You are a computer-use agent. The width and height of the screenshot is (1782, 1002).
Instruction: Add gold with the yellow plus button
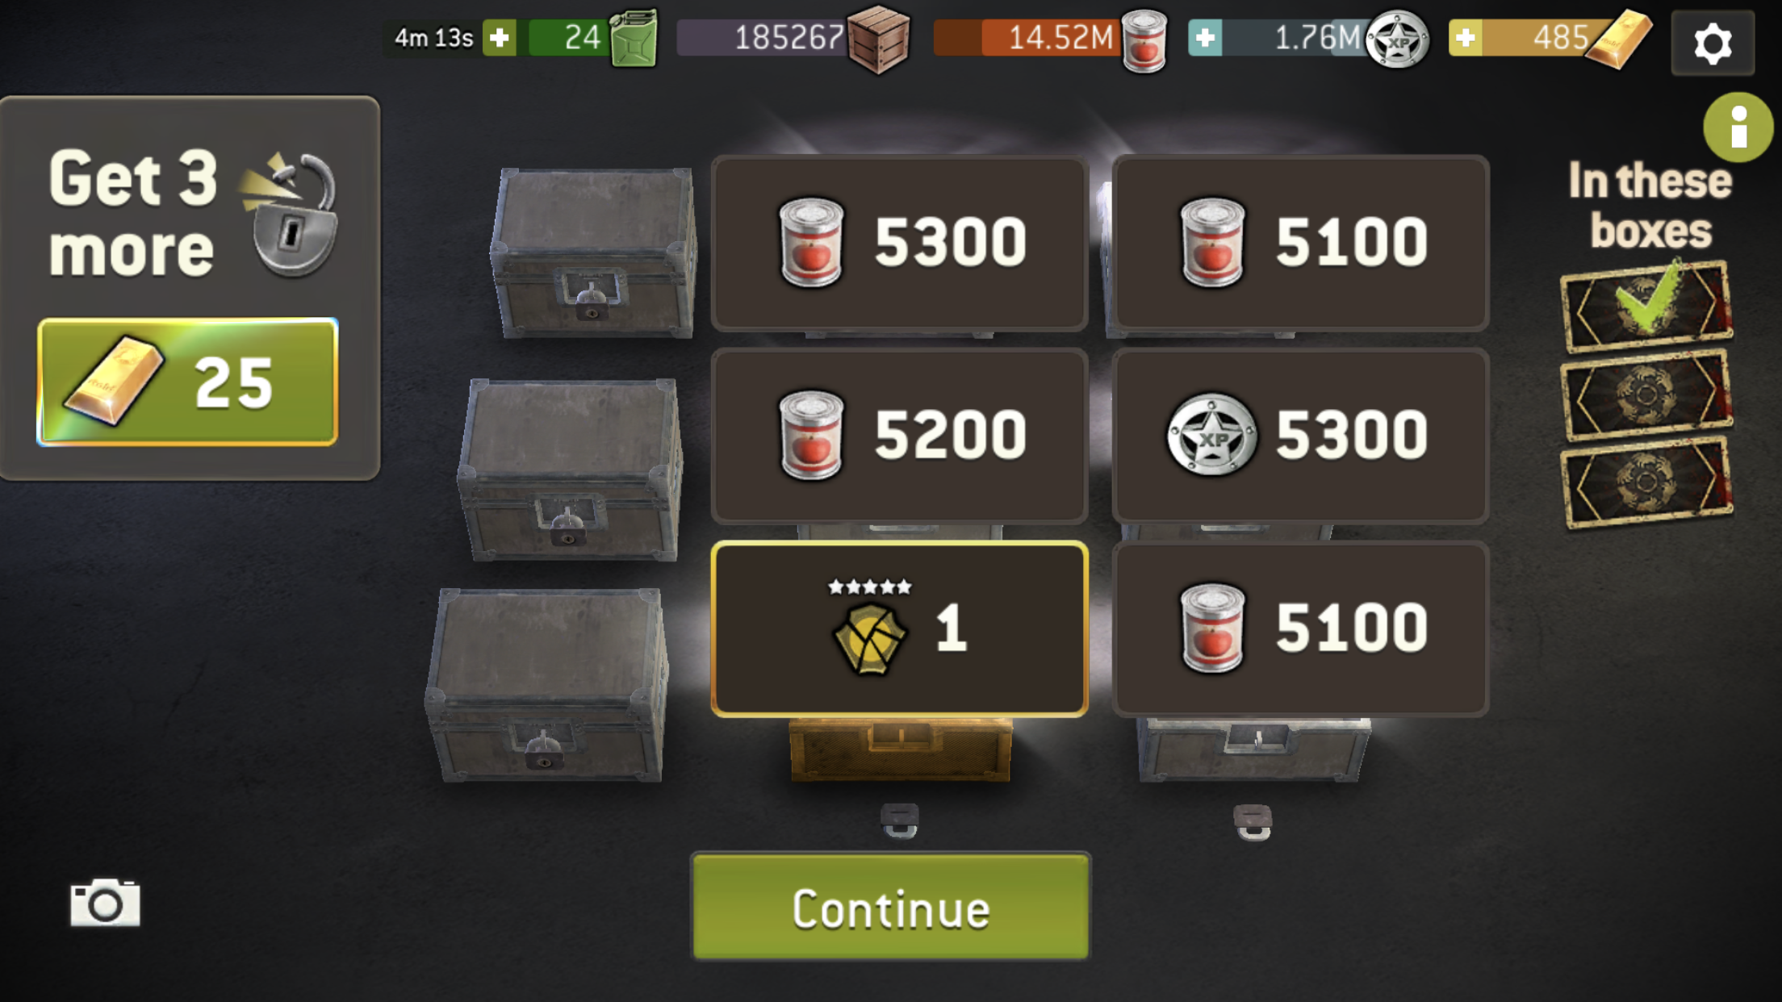point(1466,38)
